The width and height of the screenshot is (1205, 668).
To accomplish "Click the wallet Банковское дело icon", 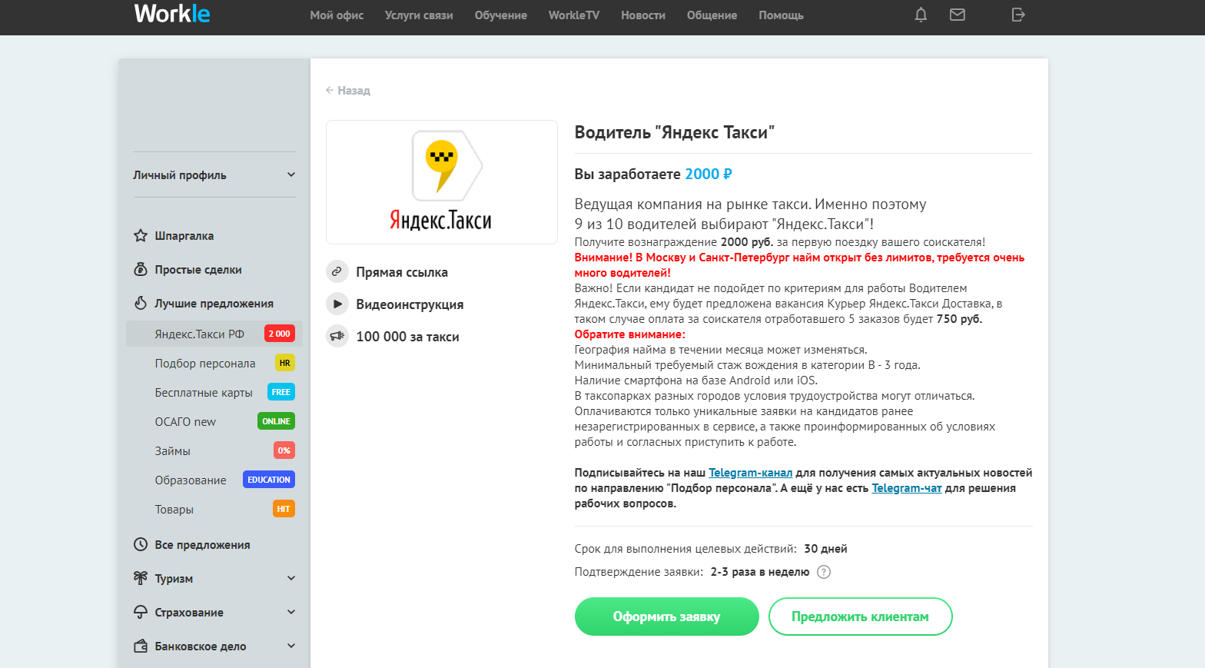I will [141, 646].
